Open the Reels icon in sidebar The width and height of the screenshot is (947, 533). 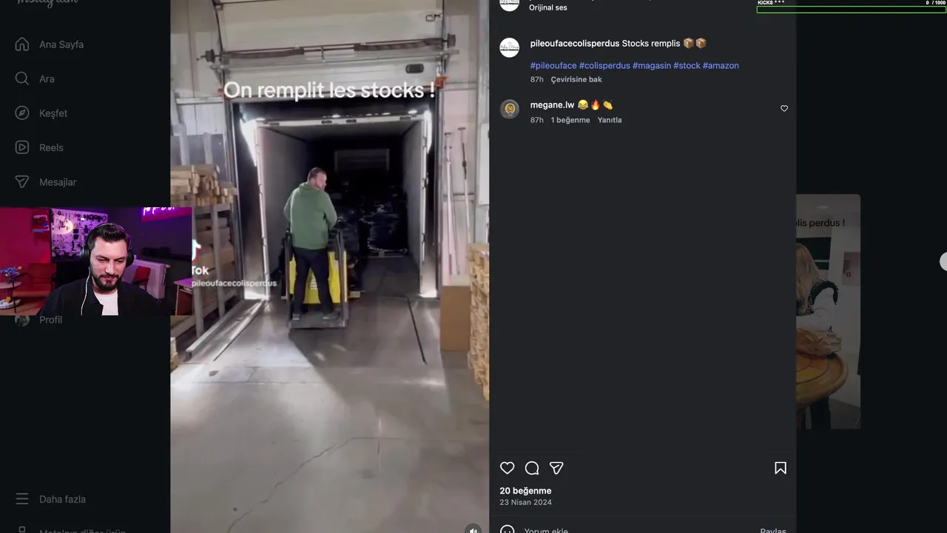(22, 147)
